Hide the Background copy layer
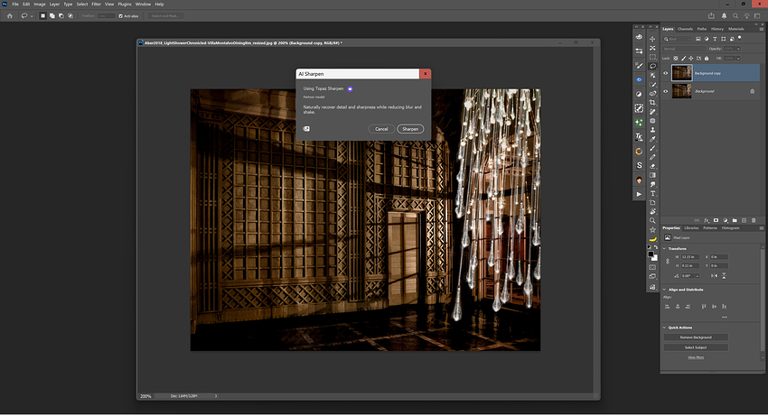 point(666,73)
